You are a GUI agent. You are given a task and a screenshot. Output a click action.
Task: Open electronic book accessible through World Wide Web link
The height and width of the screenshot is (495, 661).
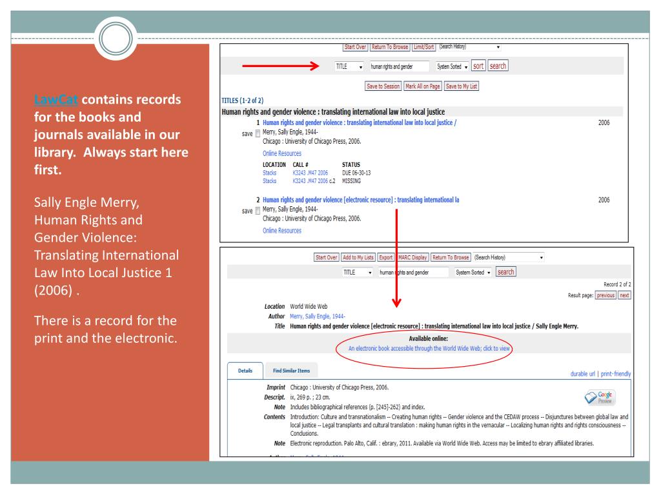(429, 349)
